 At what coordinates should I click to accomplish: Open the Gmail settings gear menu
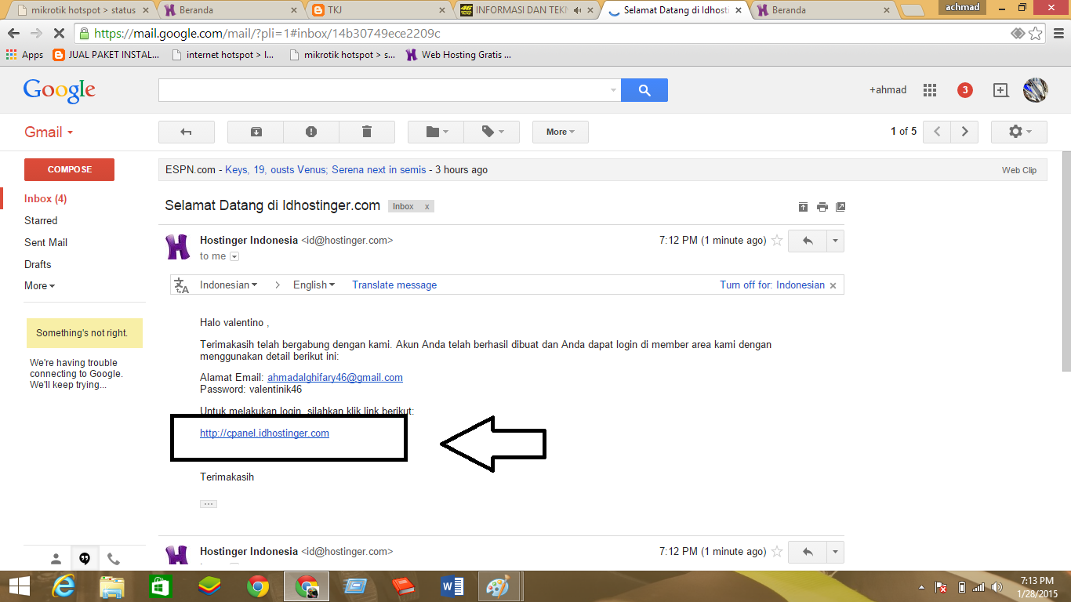point(1019,132)
